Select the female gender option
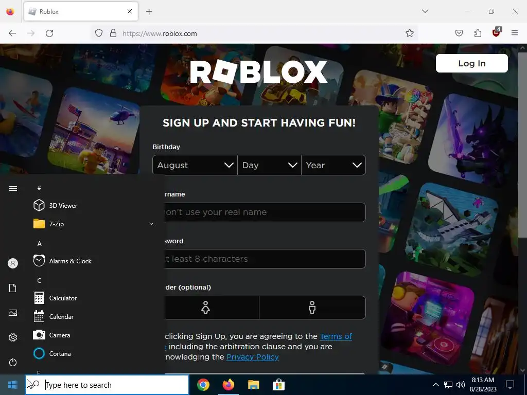 pyautogui.click(x=212, y=308)
